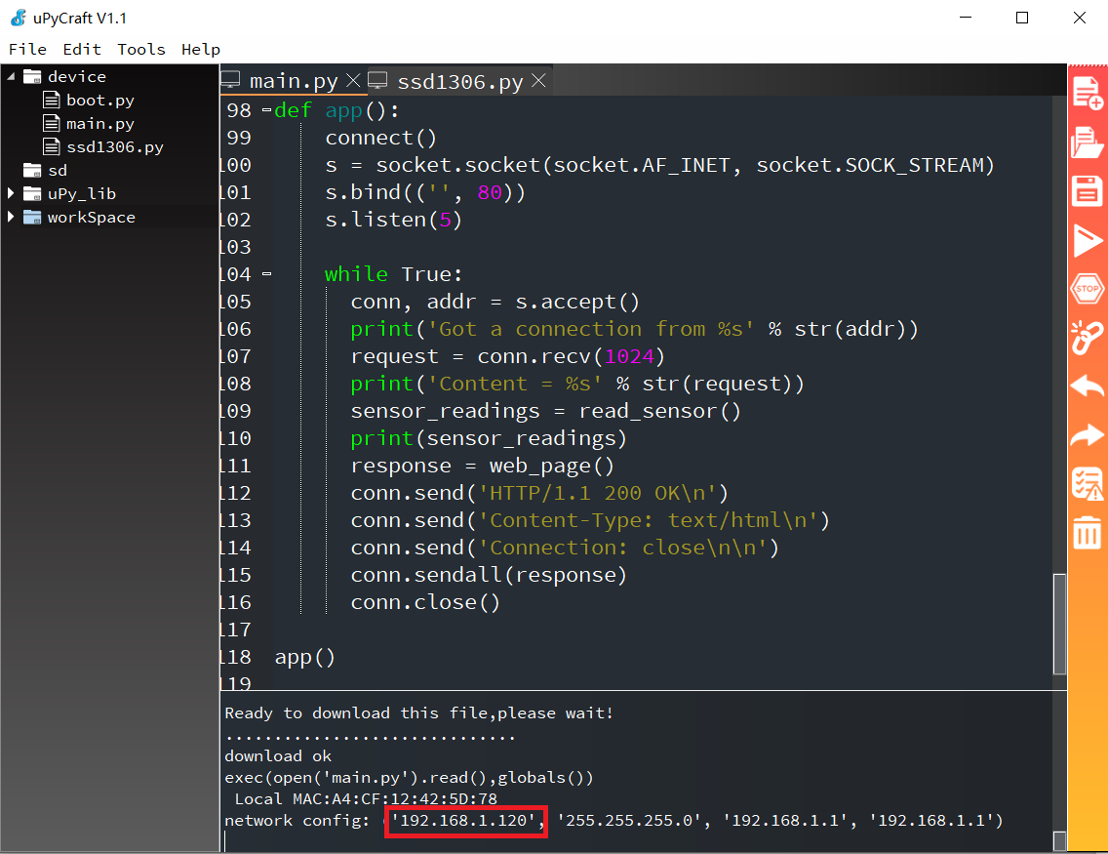1108x854 pixels.
Task: Redo an edit using the Redo arrow
Action: [x=1087, y=434]
